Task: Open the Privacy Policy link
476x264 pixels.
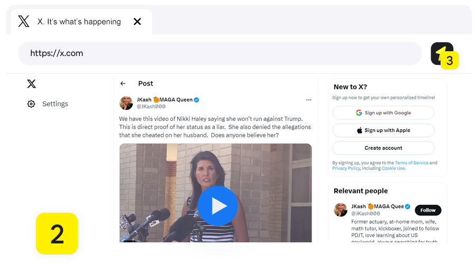Action: coord(346,168)
